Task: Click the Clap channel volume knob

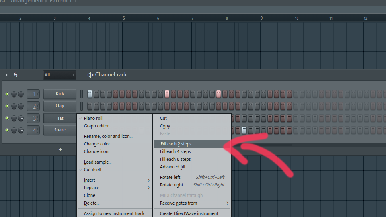Action: [x=21, y=106]
